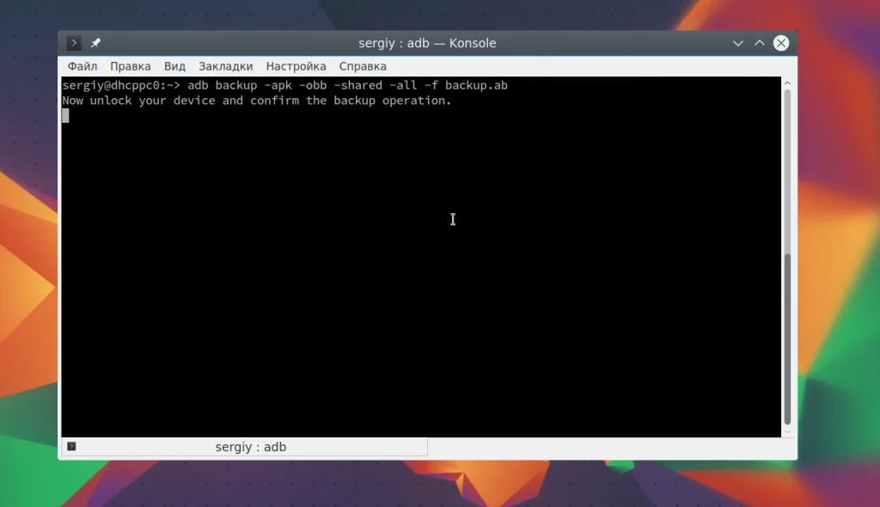Click the terminal vertical scrollbar handle
The width and height of the screenshot is (880, 507).
point(787,339)
